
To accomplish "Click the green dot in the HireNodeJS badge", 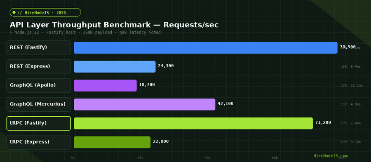I will (14, 12).
